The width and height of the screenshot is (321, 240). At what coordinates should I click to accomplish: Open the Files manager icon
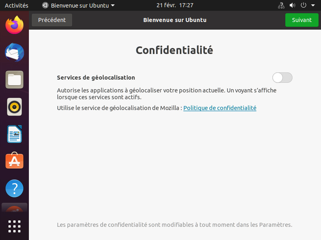coord(14,80)
